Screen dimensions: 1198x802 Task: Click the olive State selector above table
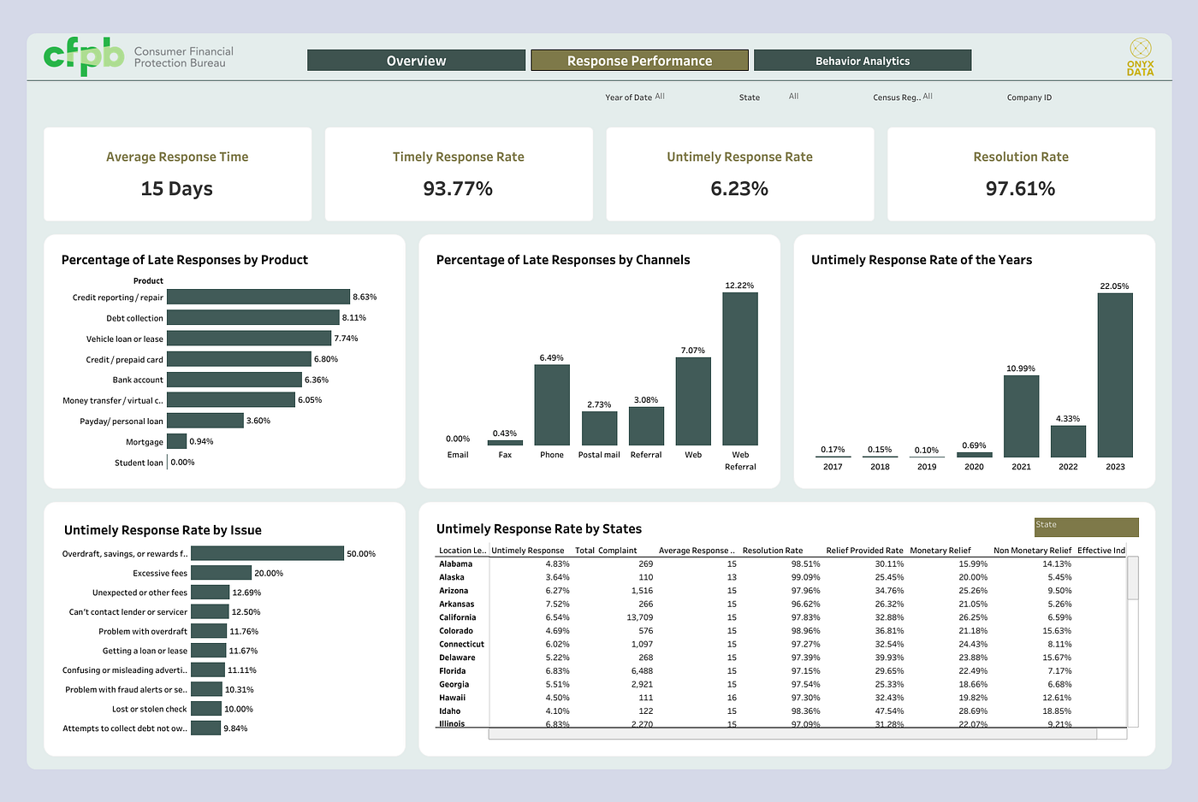[x=1086, y=527]
